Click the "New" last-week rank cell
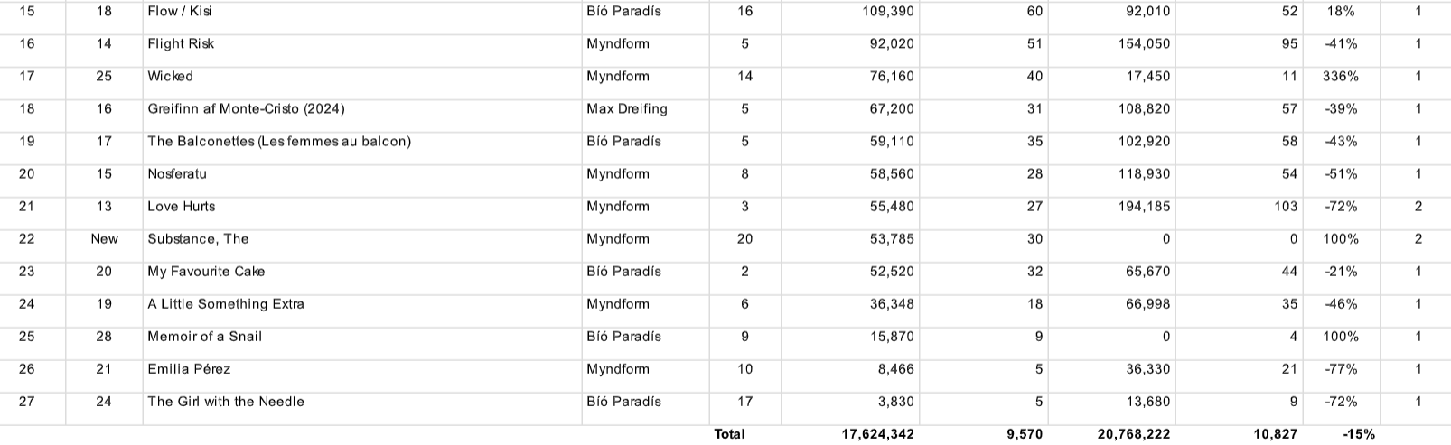1451x445 pixels. (104, 239)
